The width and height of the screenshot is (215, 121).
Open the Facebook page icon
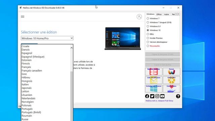(x=147, y=96)
